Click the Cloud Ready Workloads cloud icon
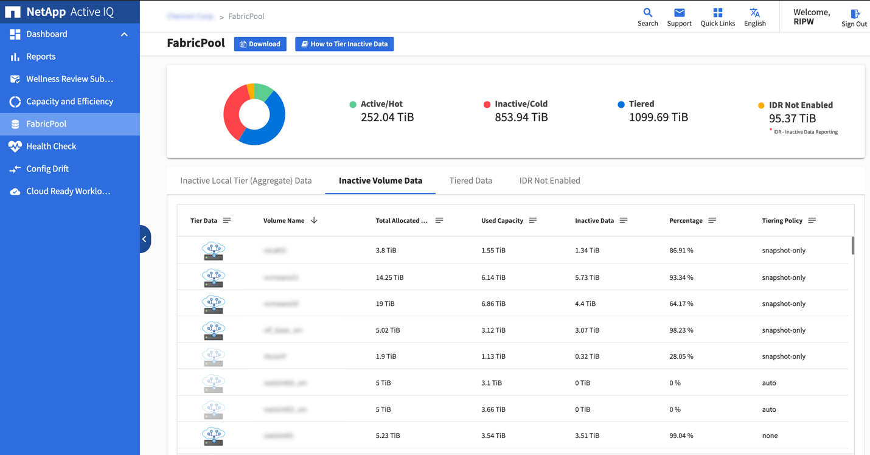 click(x=15, y=192)
